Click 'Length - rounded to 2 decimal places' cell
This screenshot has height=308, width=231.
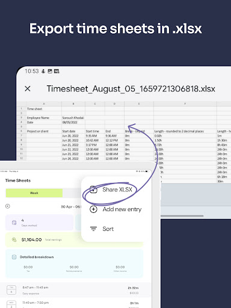pos(185,131)
